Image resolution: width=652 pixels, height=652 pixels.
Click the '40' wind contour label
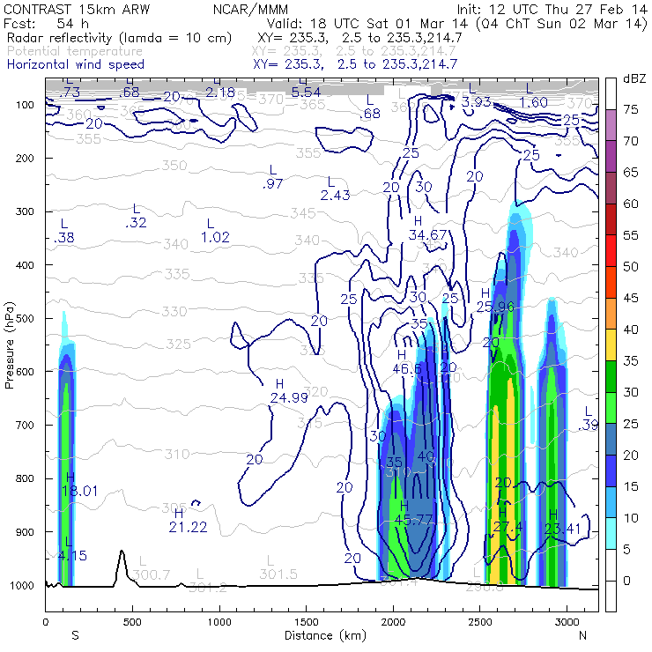tap(426, 456)
